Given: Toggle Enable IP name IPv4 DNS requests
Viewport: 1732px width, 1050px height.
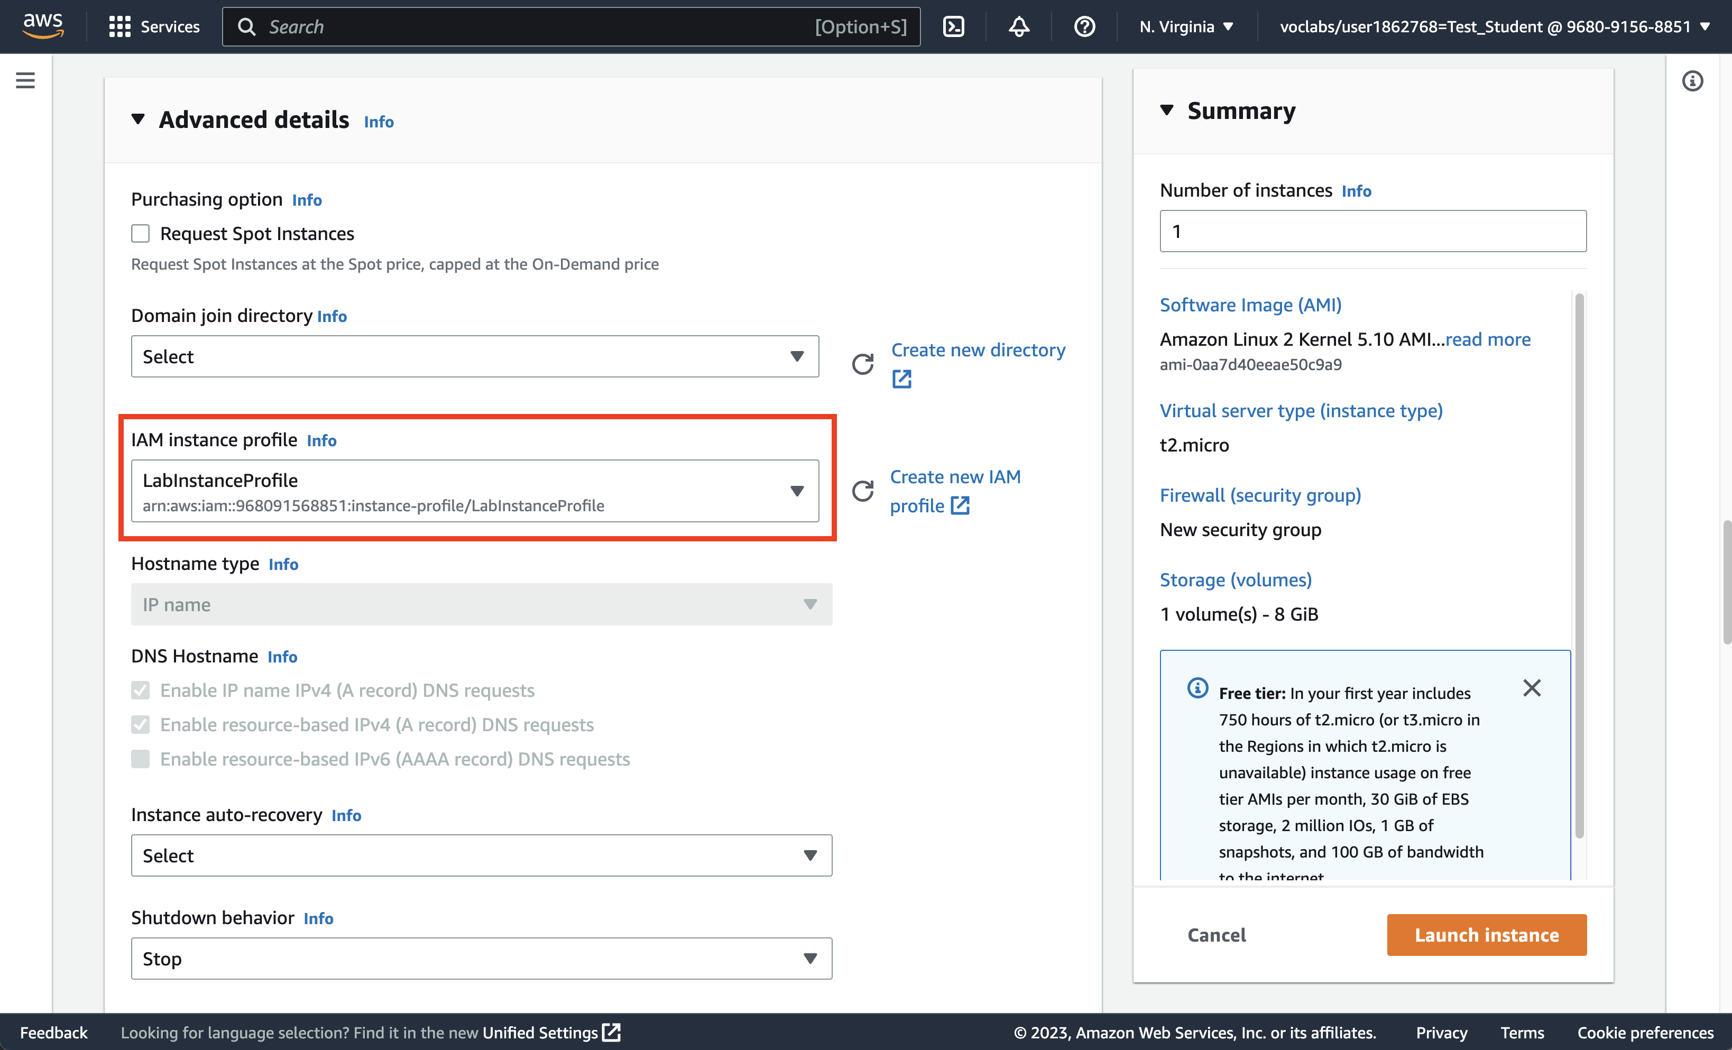Looking at the screenshot, I should [x=141, y=690].
